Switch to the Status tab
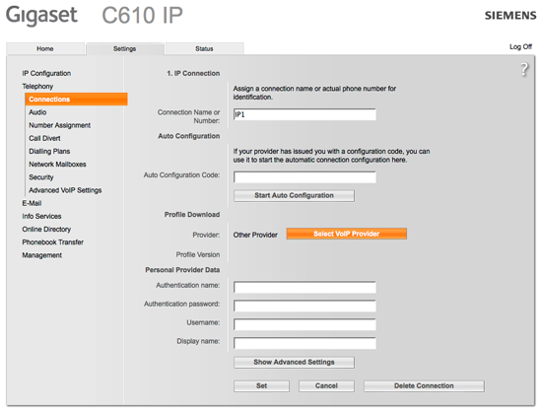 tap(204, 48)
